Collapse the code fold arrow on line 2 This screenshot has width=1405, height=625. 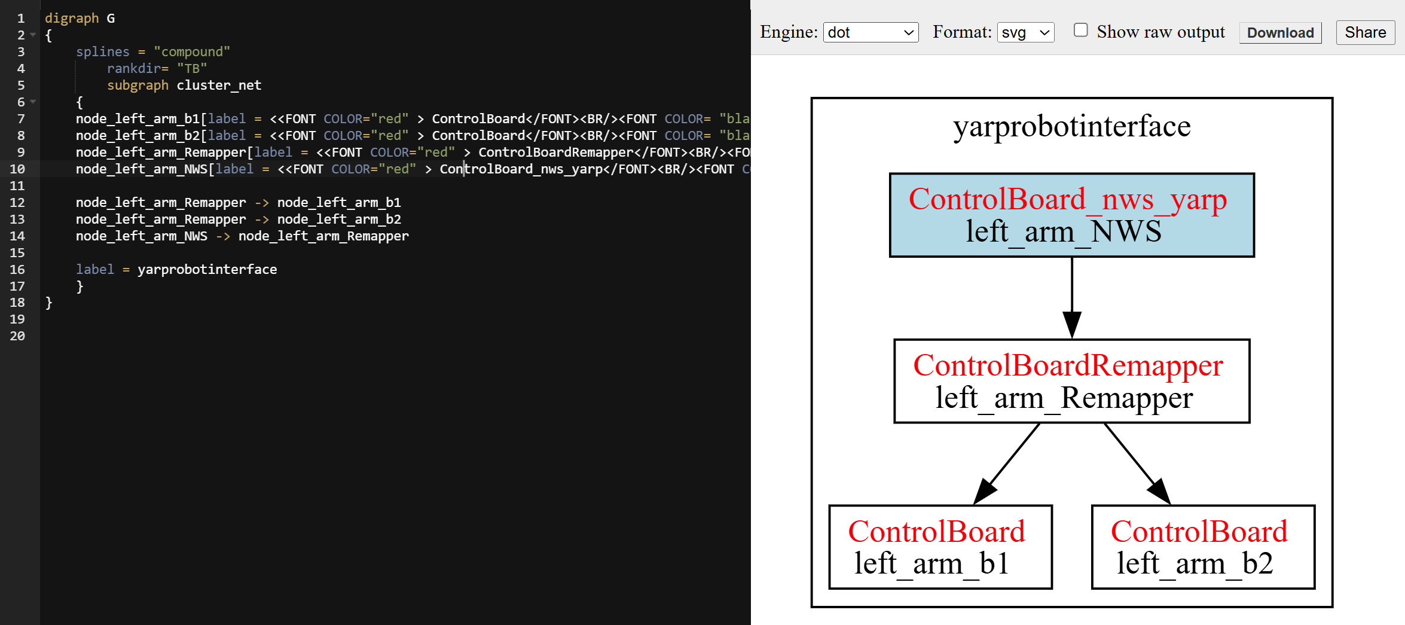(33, 35)
